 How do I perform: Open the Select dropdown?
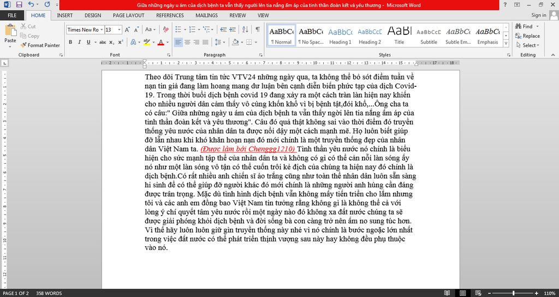tap(528, 45)
